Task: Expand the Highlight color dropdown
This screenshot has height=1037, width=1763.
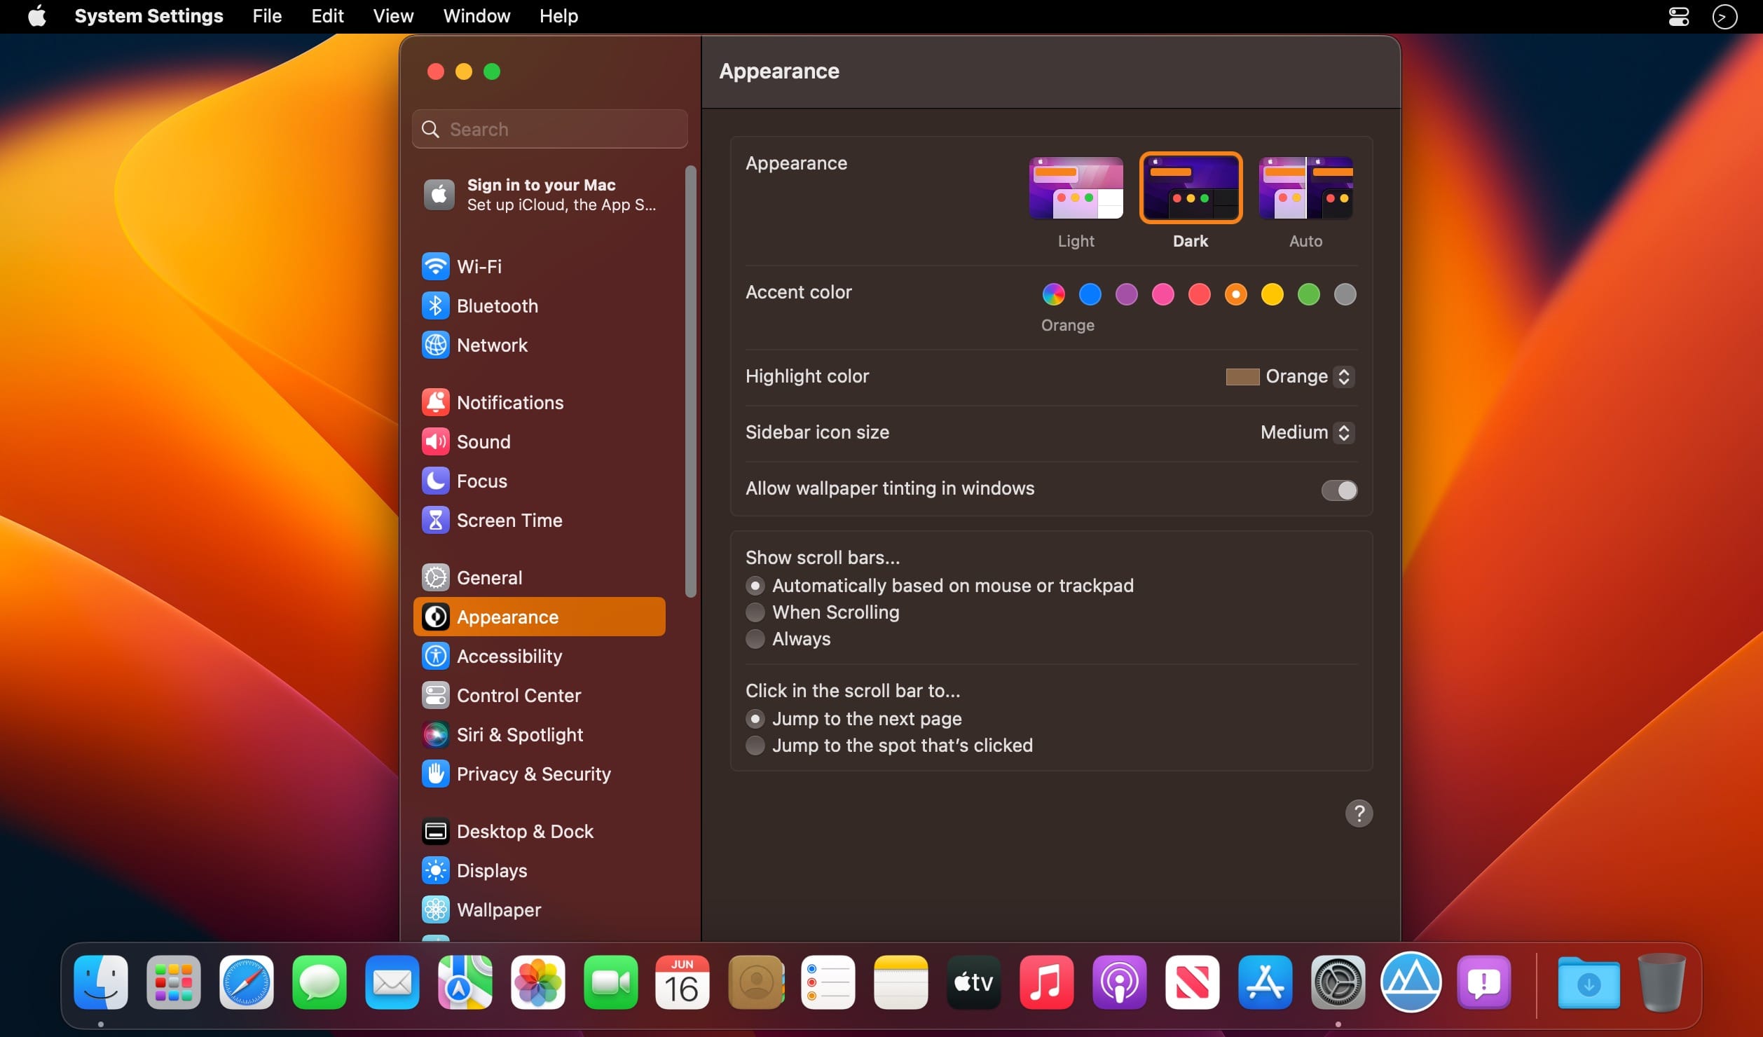Action: tap(1288, 376)
